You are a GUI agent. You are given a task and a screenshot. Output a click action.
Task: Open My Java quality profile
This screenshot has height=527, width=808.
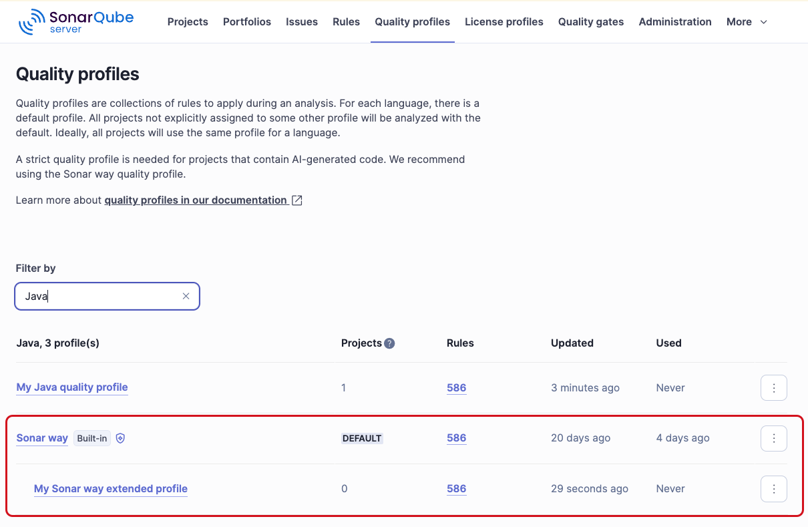pos(71,387)
